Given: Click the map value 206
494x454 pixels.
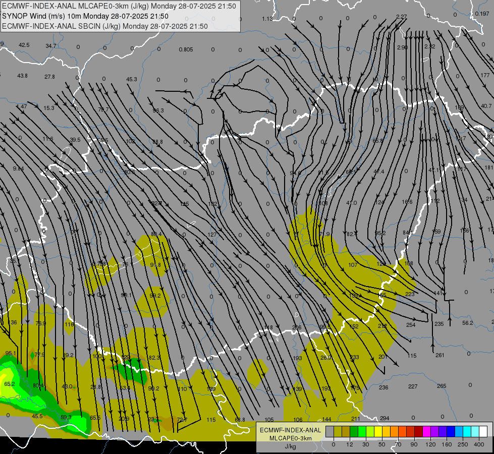Looking at the screenshot, I should click(297, 327).
